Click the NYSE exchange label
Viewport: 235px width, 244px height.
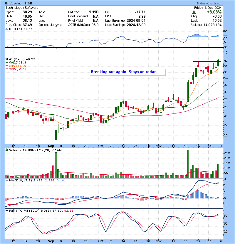pos(28,3)
